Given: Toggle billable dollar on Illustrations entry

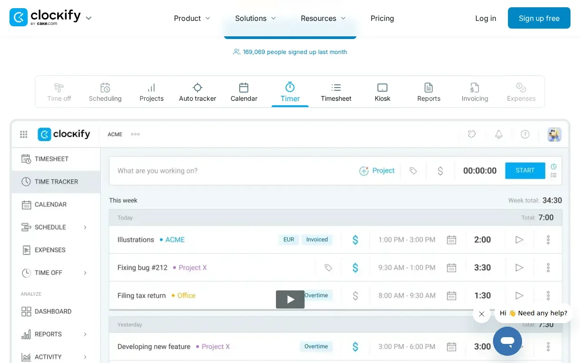Looking at the screenshot, I should click(355, 240).
